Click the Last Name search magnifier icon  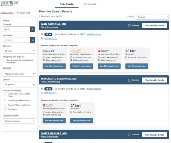click(33, 40)
